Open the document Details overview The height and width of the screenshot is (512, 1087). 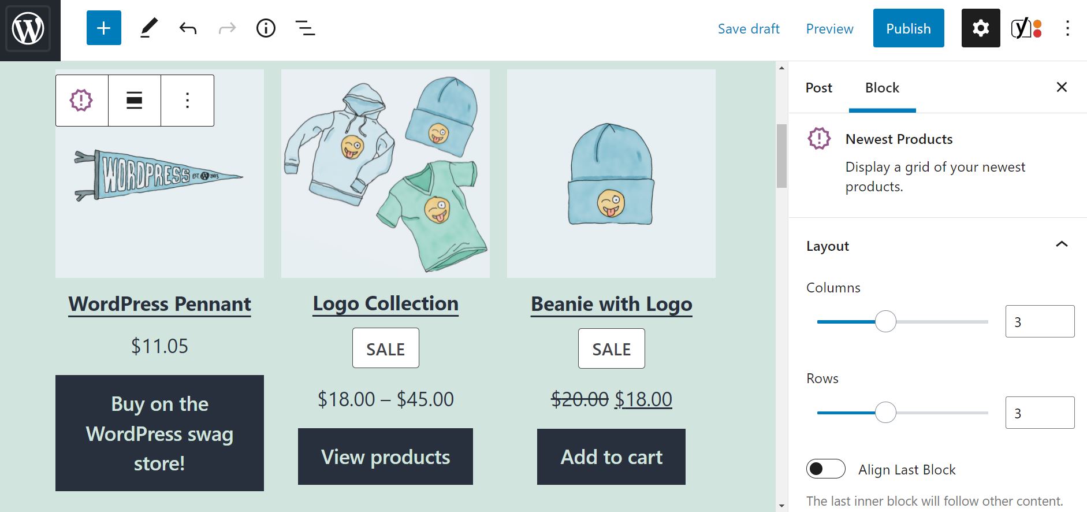pos(266,27)
